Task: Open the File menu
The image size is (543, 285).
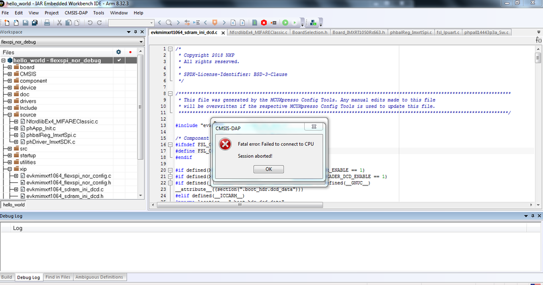Action: (5, 13)
